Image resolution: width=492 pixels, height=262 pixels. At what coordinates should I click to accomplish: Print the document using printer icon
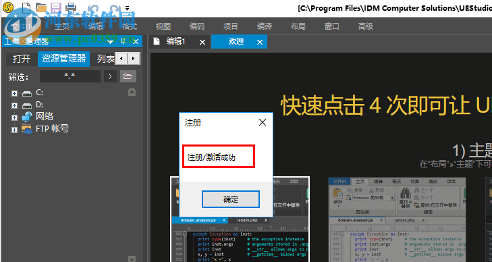click(71, 7)
